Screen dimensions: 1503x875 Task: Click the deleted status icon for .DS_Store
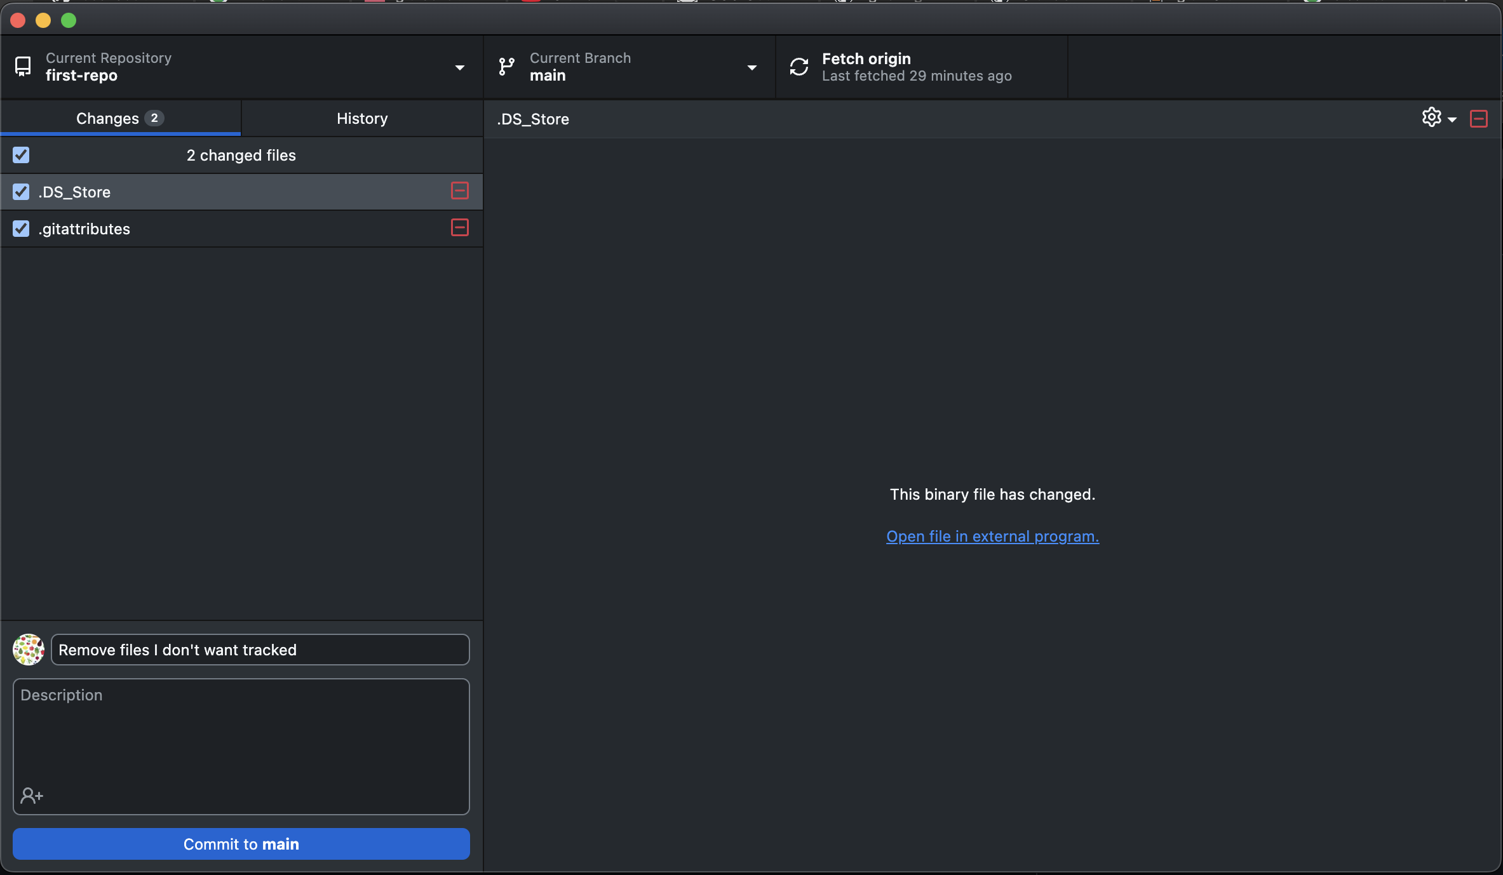[460, 190]
